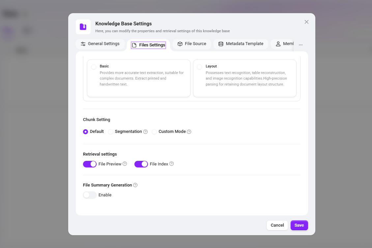
Task: Click the help icon next to Segmentation
Action: tap(145, 132)
